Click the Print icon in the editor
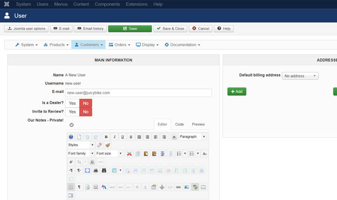 coord(96,170)
